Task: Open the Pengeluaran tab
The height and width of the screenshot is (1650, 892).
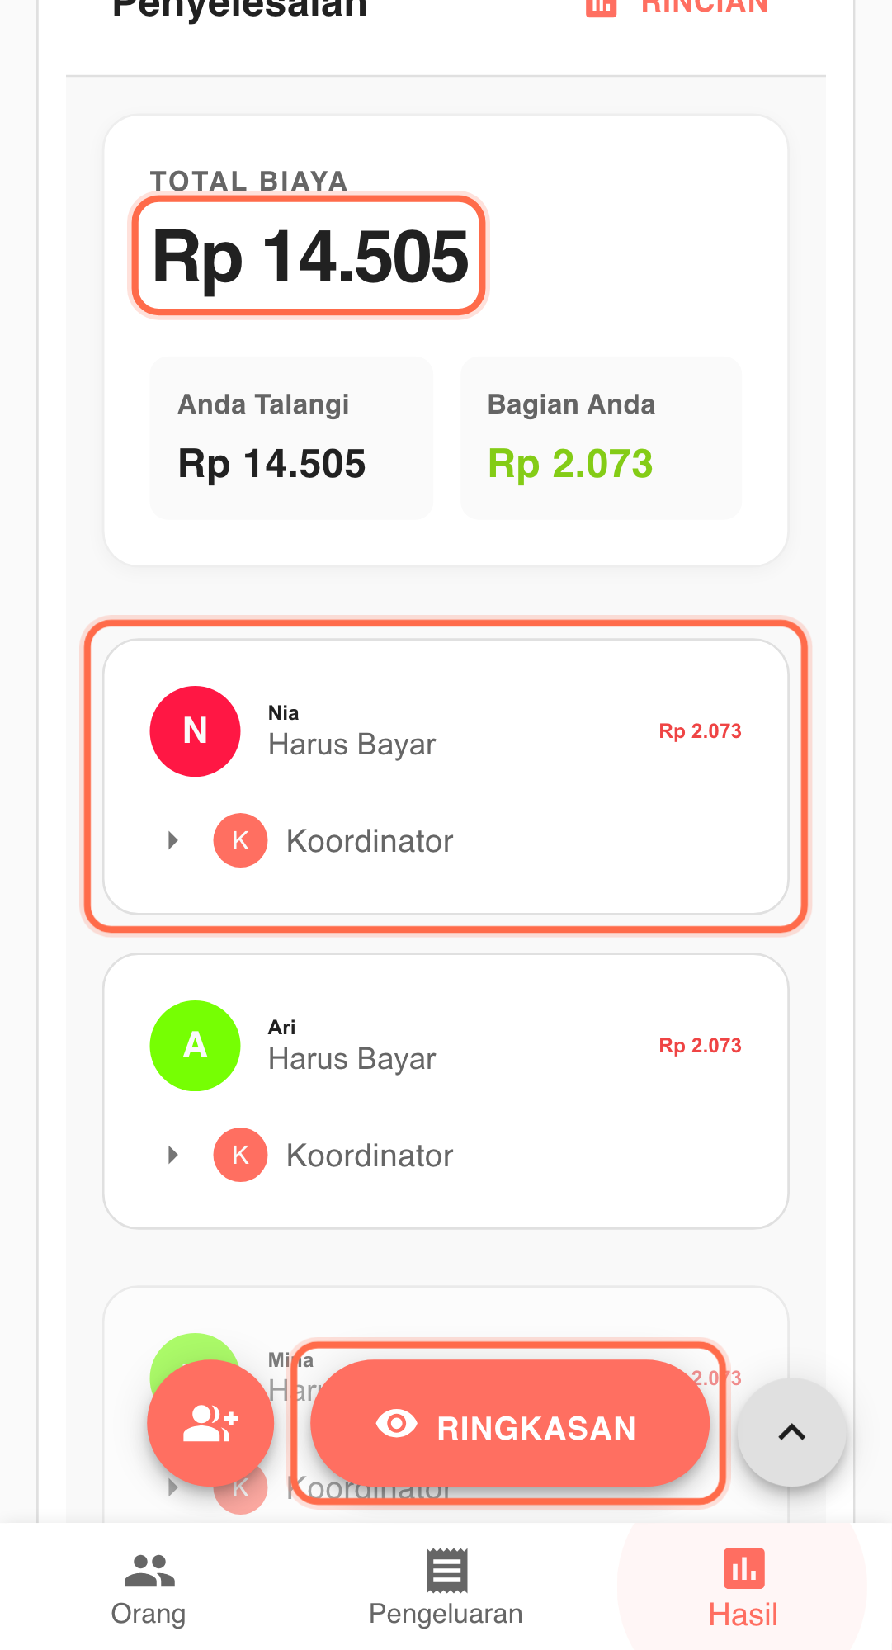Action: (446, 1589)
